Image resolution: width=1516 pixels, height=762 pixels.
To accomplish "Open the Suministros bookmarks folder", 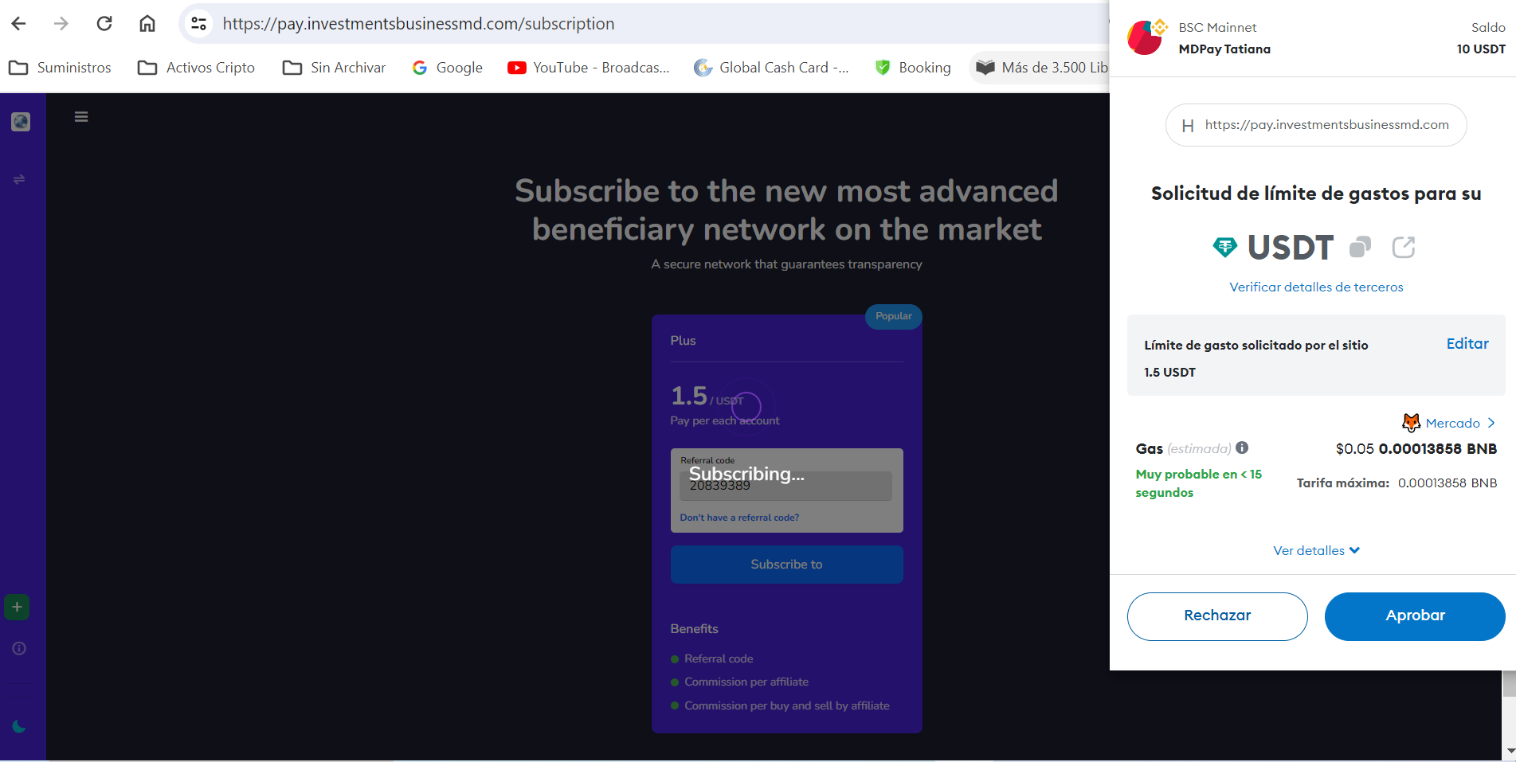I will click(61, 68).
